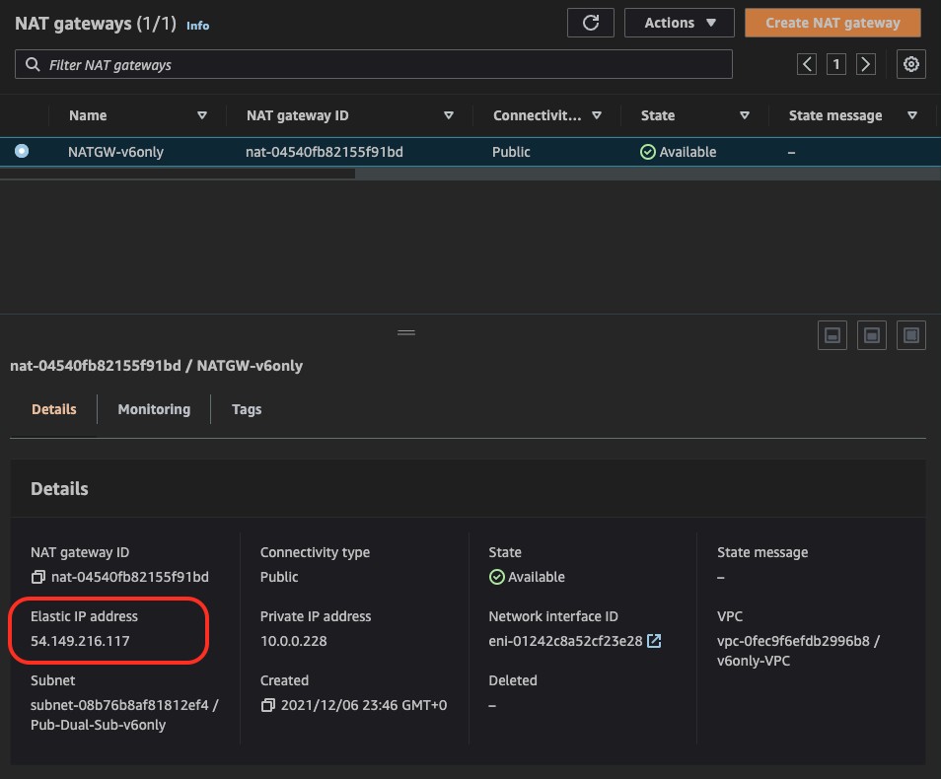This screenshot has width=941, height=779.
Task: Minimize the details split panel
Action: point(832,335)
